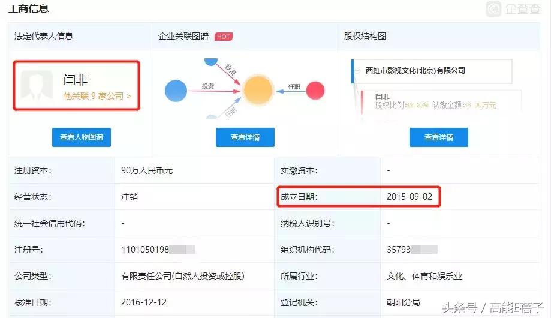Select the 法定代表人信息 header
Image resolution: width=551 pixels, height=318 pixels.
(x=44, y=36)
